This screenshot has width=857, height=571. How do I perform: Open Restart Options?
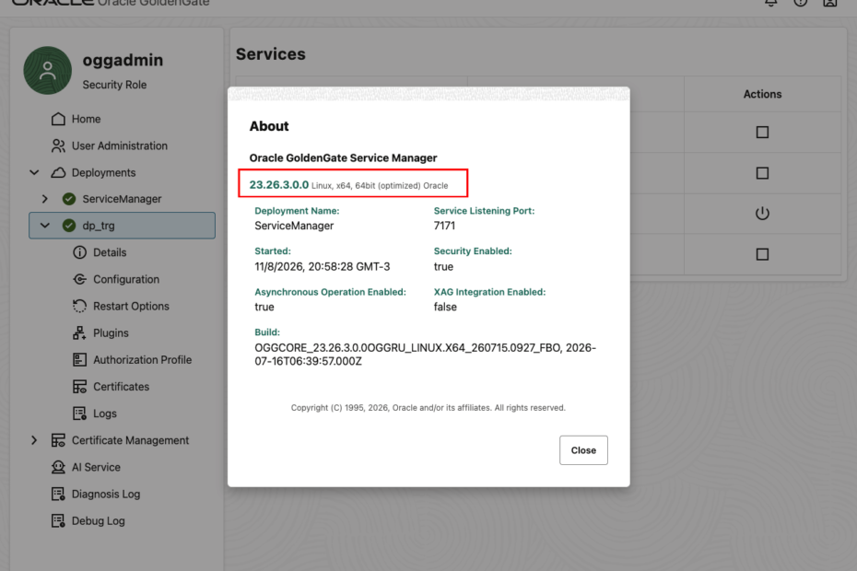[131, 306]
